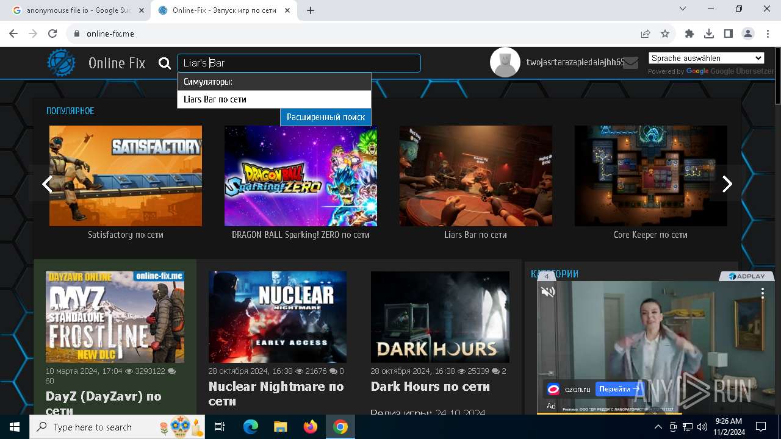The height and width of the screenshot is (439, 781).
Task: Open File Explorer from taskbar
Action: tap(281, 427)
